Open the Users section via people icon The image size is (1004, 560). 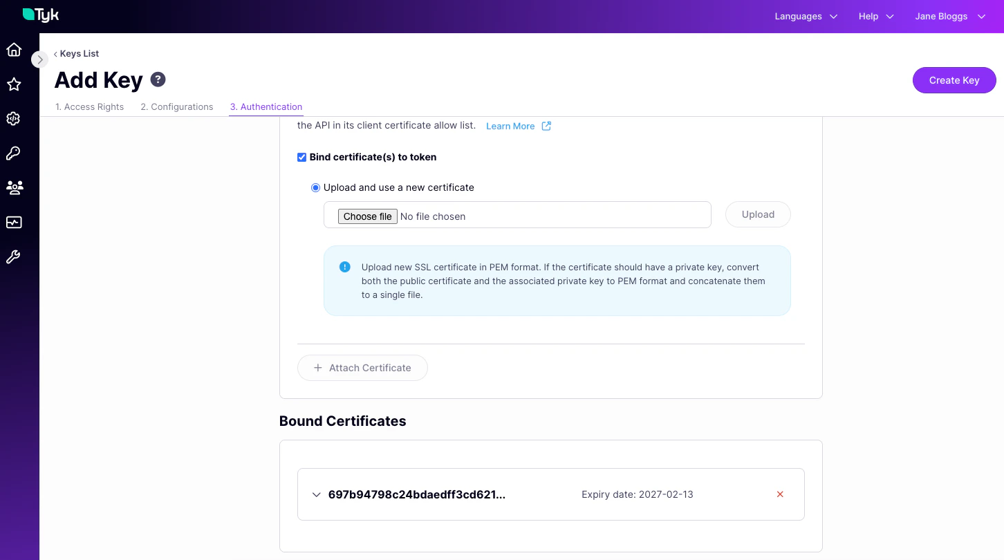[14, 187]
